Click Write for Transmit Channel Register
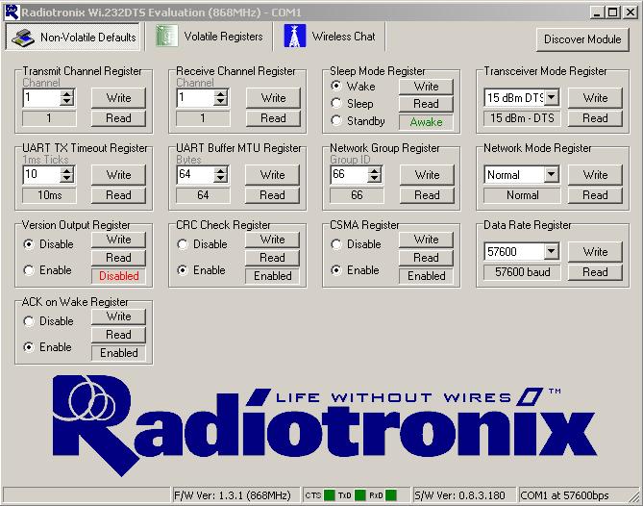Viewport: 643px width, 506px height. tap(118, 98)
